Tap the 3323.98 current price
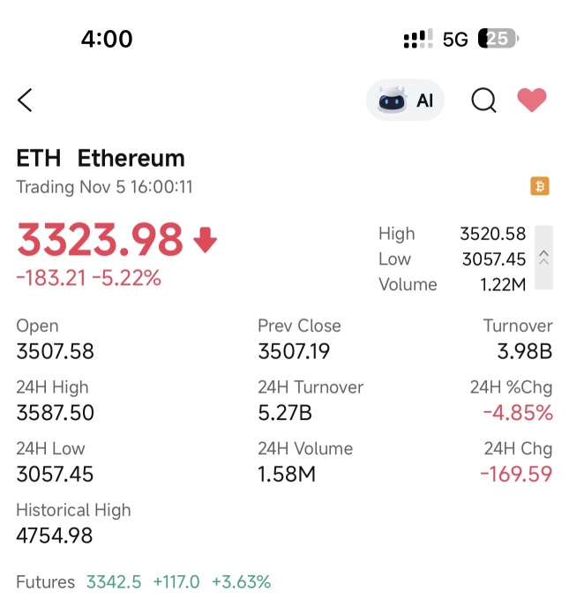This screenshot has width=569, height=599. tap(100, 240)
